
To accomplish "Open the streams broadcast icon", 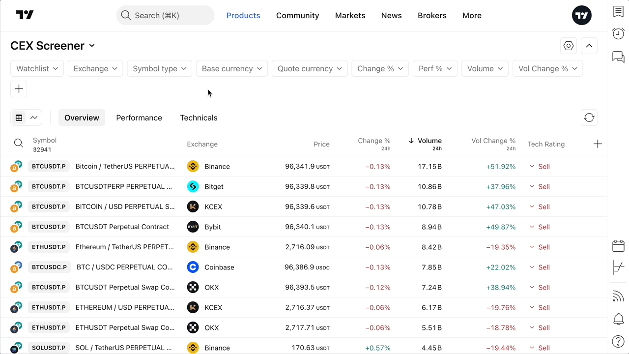I will (618, 296).
